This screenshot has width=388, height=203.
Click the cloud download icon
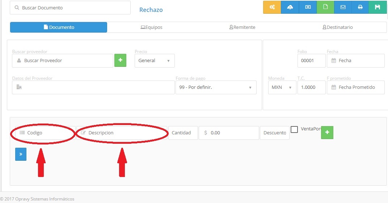(290, 7)
